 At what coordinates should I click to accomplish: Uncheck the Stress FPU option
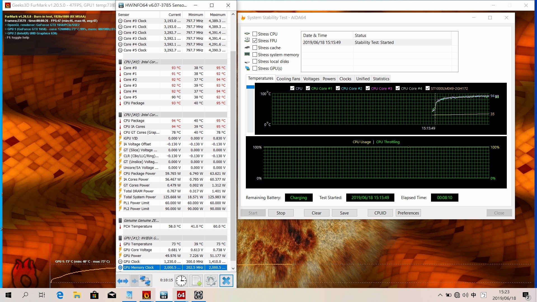pyautogui.click(x=255, y=41)
